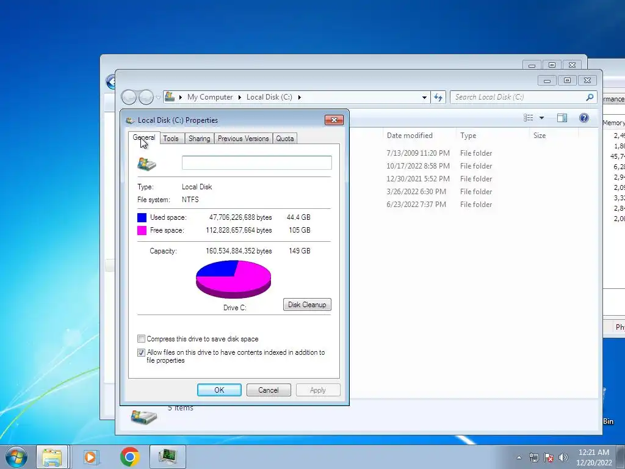Open the Windows Start button

(16, 457)
